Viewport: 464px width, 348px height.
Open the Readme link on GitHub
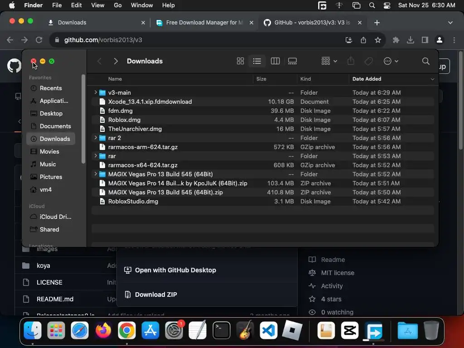pyautogui.click(x=333, y=260)
